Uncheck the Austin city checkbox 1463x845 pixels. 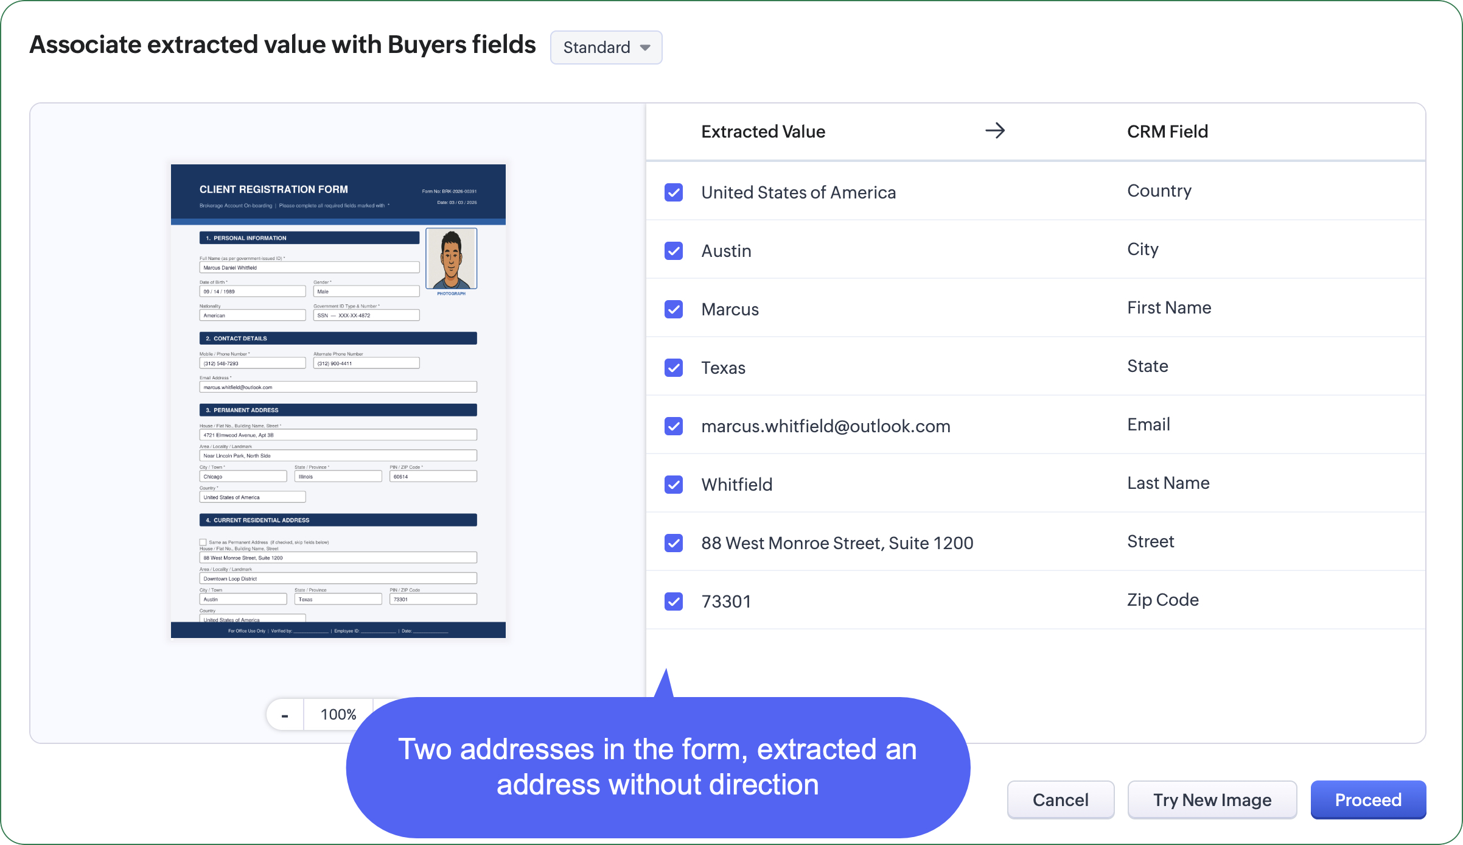pos(674,251)
